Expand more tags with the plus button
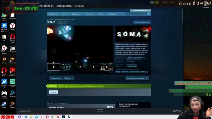The width and height of the screenshot is (212, 119). (x=147, y=72)
